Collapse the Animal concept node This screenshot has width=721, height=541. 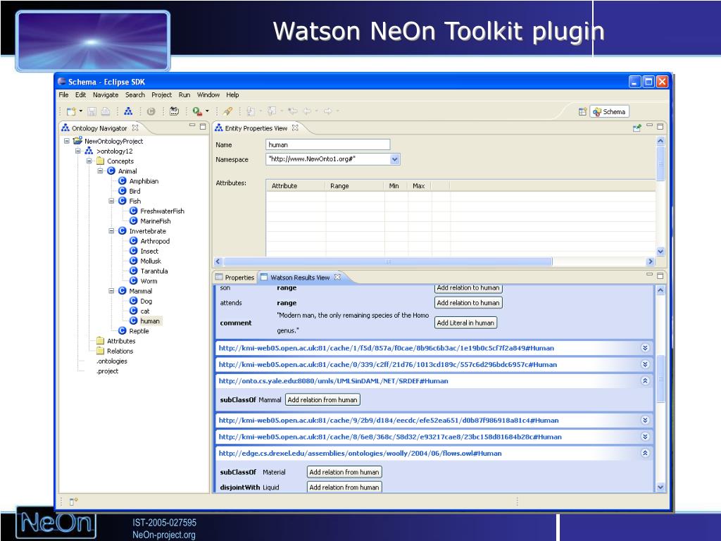[100, 170]
